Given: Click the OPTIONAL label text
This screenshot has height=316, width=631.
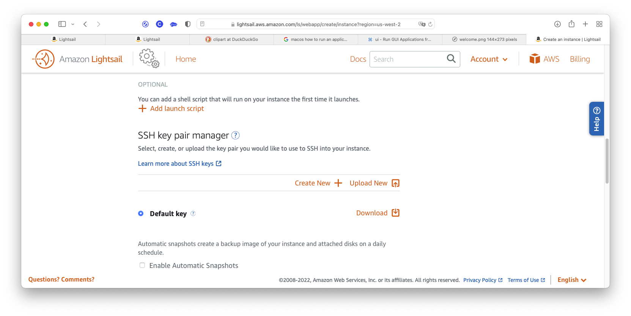Looking at the screenshot, I should (153, 84).
